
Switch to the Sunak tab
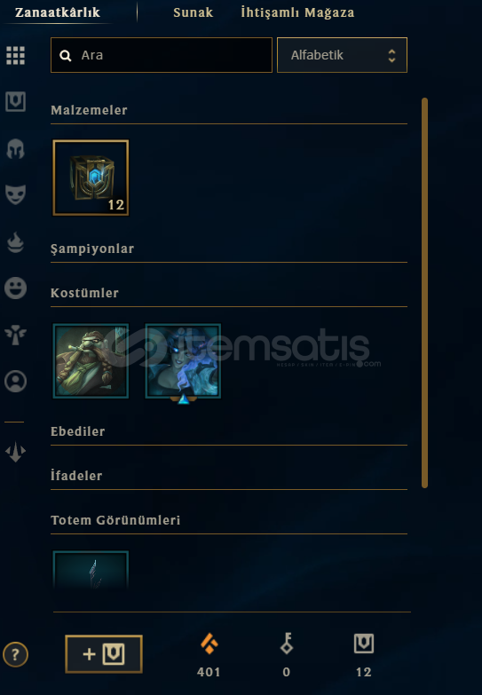click(x=194, y=12)
